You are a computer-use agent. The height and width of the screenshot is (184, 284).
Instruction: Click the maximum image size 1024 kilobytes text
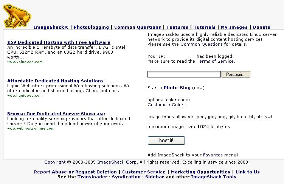(189, 127)
